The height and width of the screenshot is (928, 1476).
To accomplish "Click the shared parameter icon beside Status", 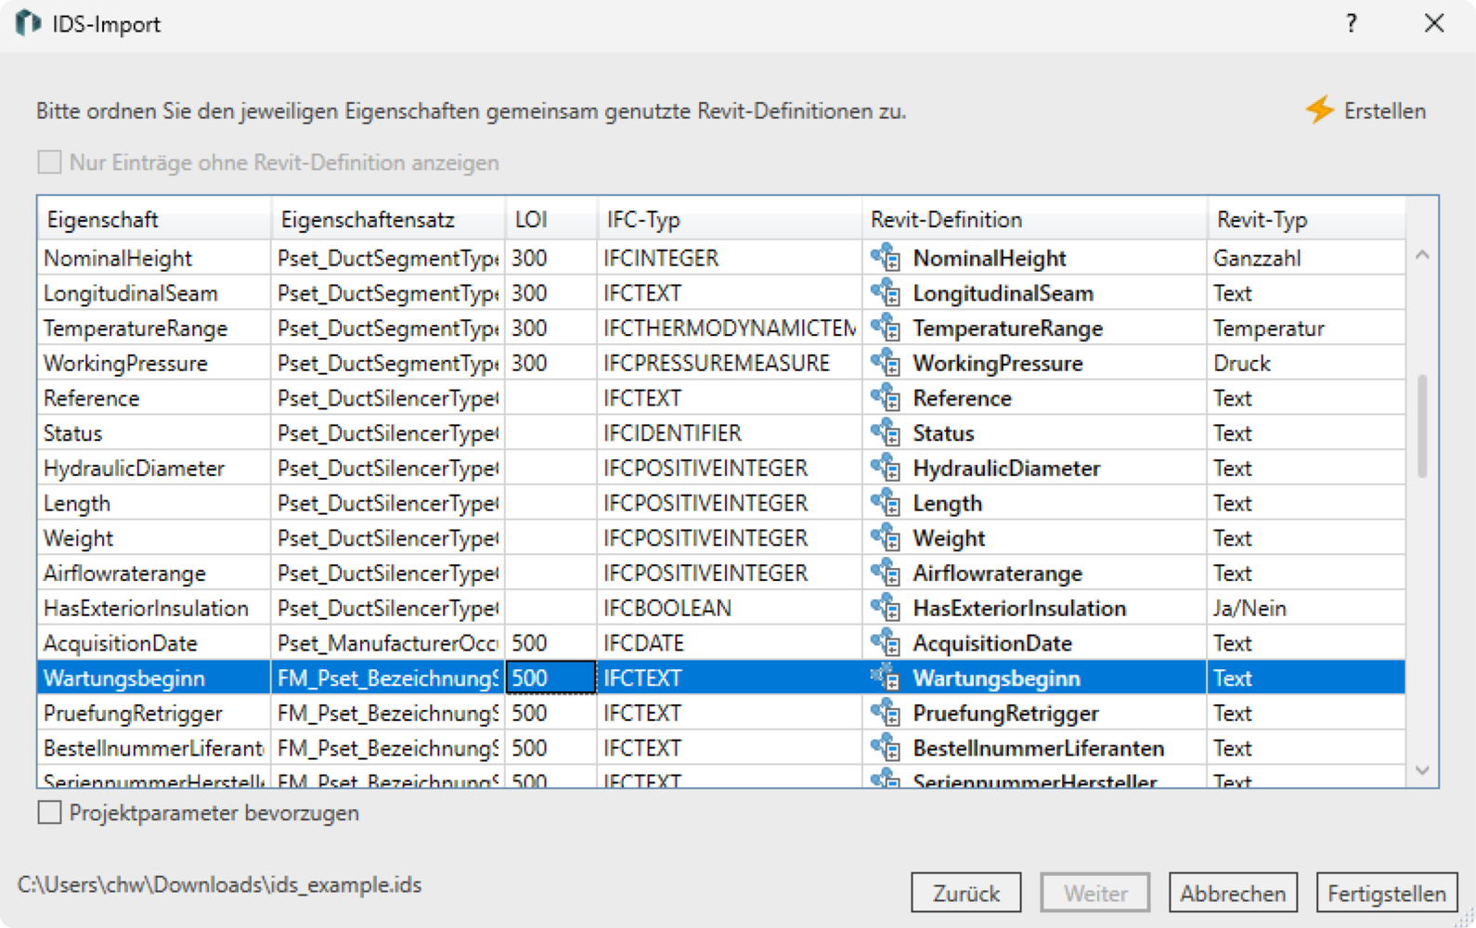I will (886, 432).
